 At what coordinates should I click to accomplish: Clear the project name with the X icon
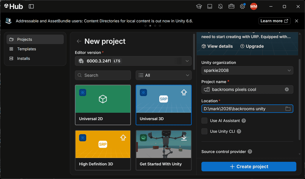287,89
